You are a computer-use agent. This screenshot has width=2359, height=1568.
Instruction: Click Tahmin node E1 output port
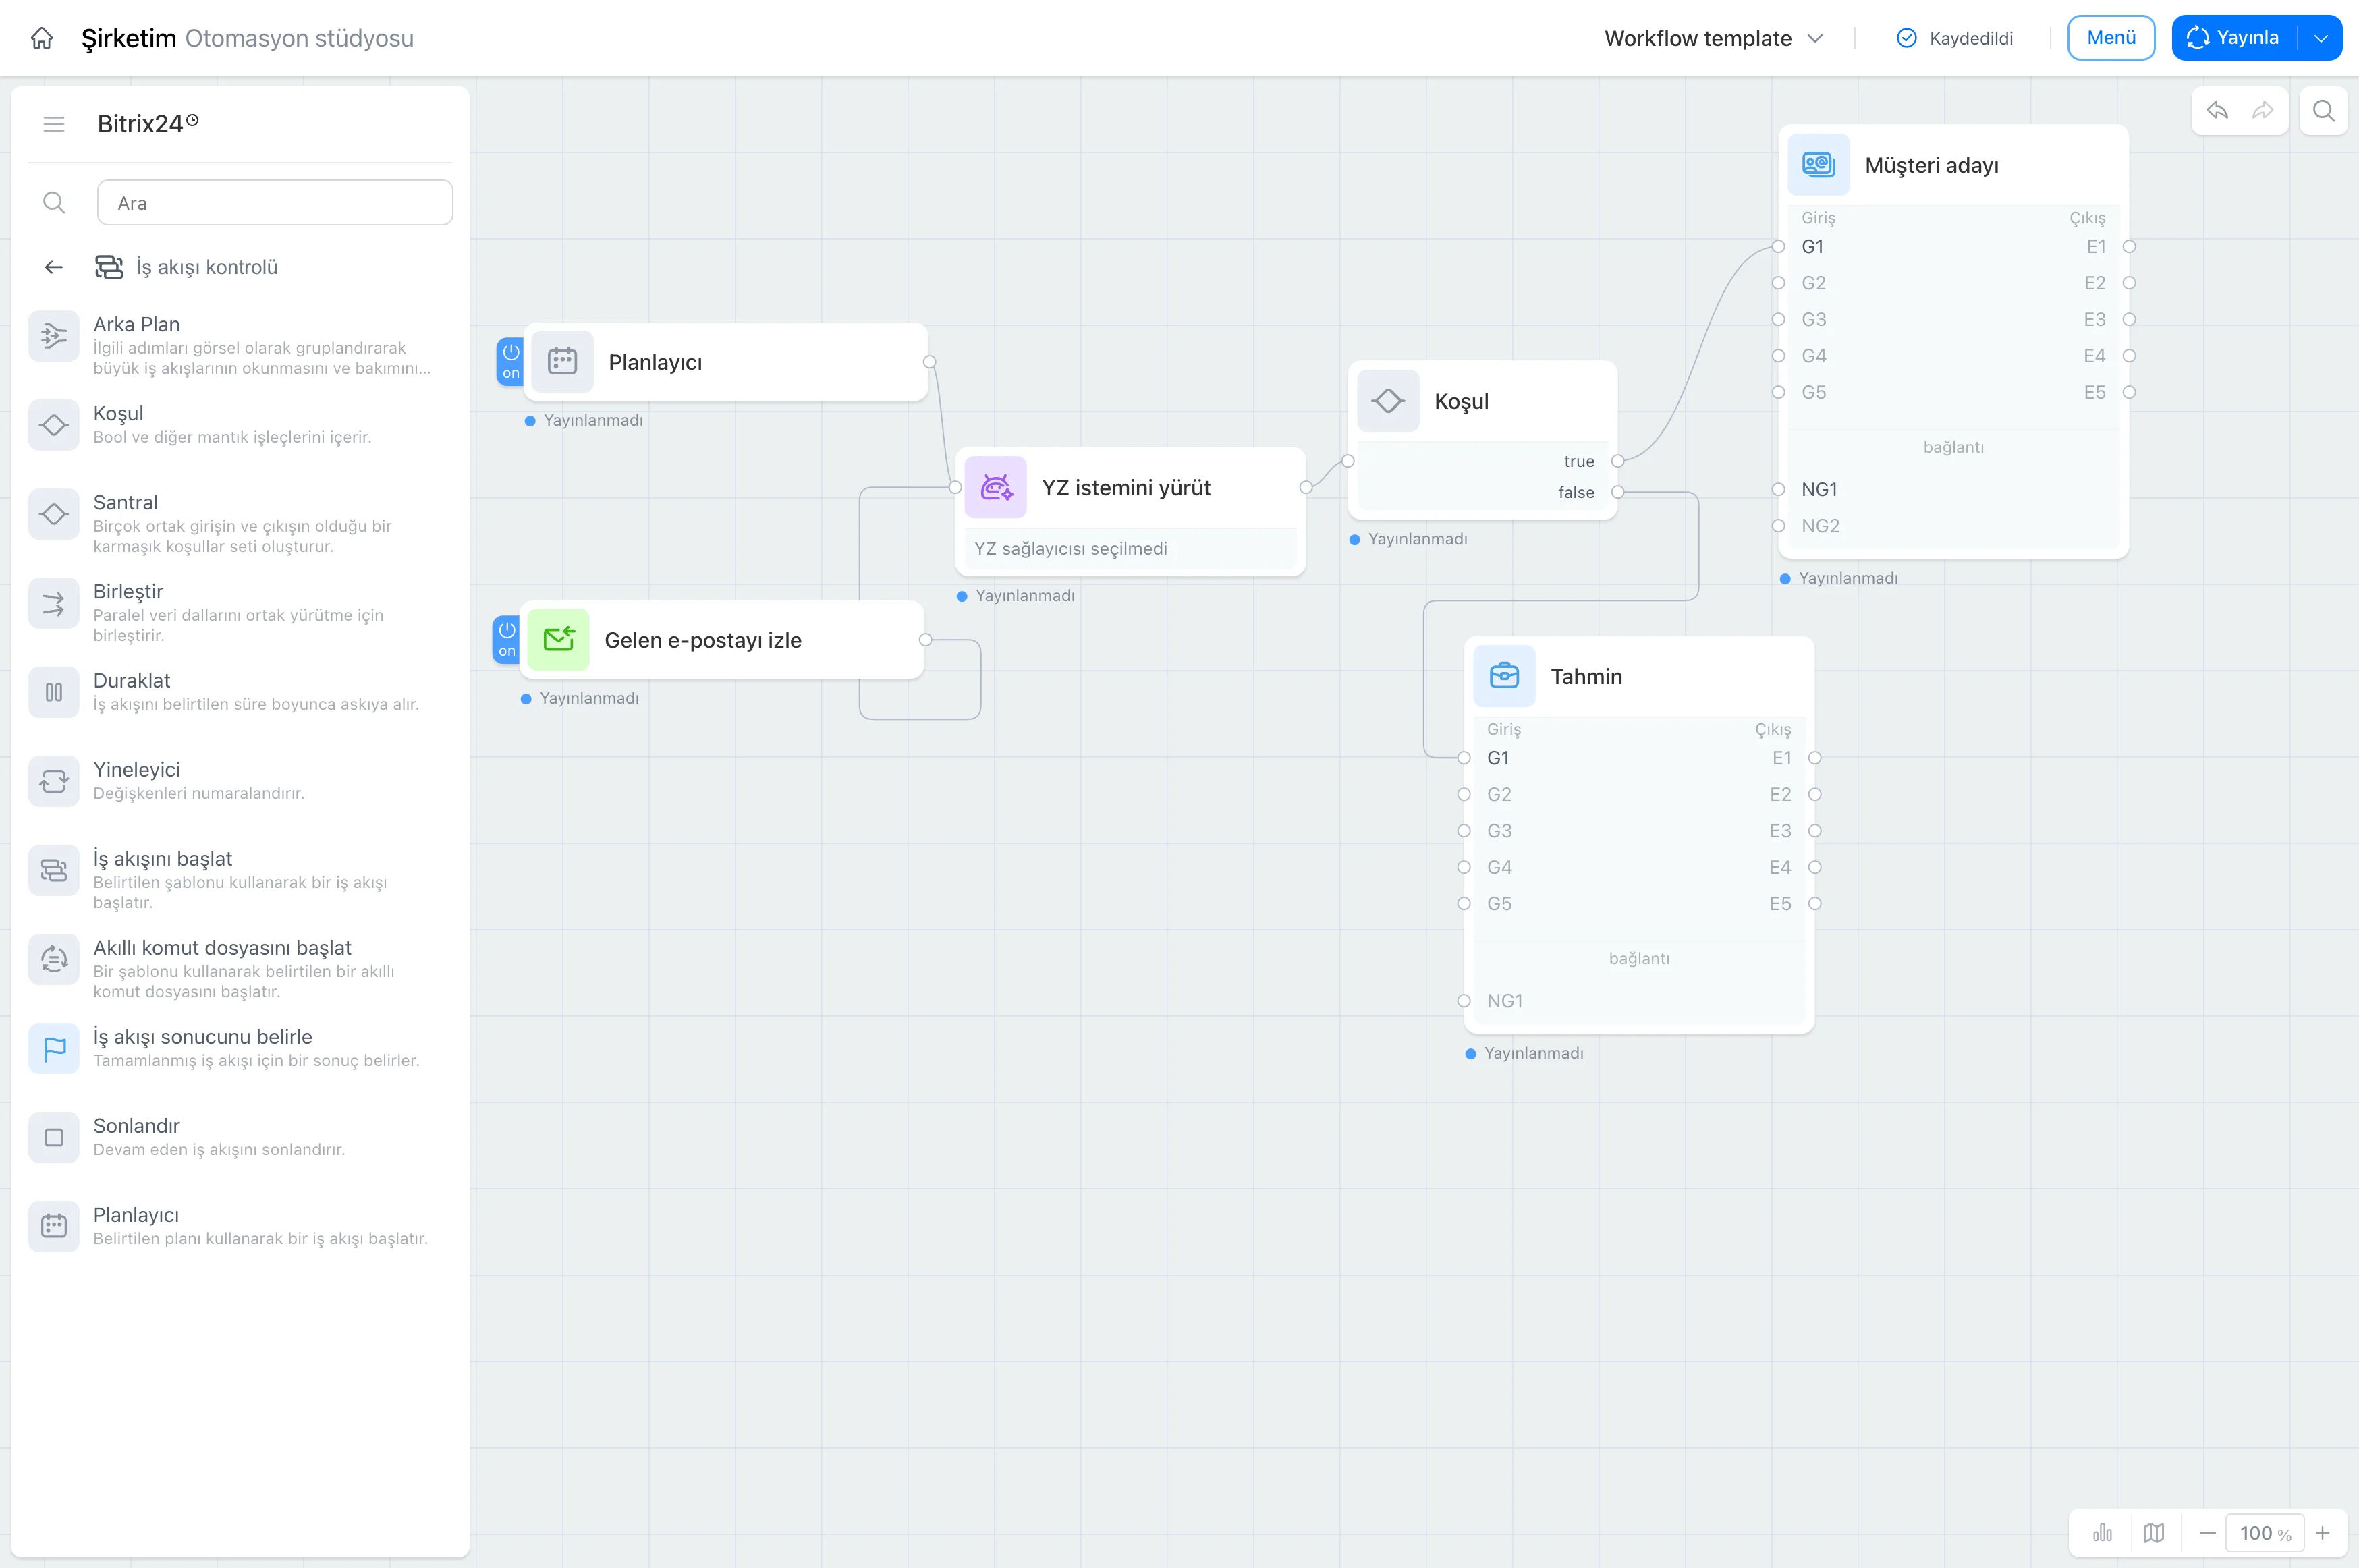[1815, 758]
